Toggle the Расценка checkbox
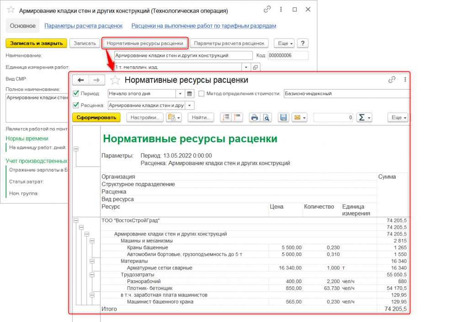Viewport: 468px width, 322px height. (76, 105)
